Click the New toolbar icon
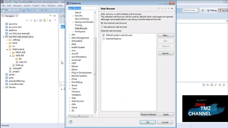Screen dimensions: 228x128 pos(3,10)
